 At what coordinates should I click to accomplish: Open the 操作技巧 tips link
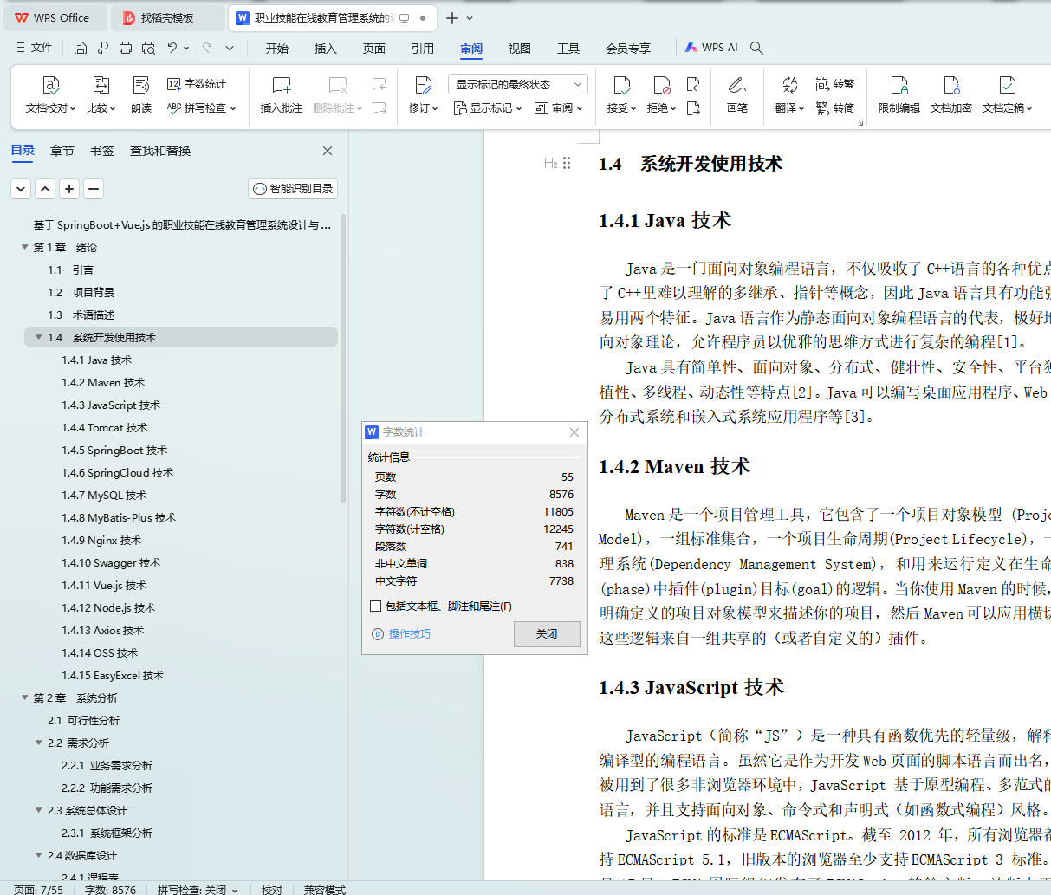click(409, 634)
